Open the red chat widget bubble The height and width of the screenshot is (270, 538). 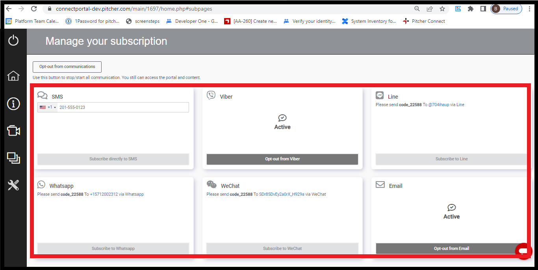tap(523, 251)
